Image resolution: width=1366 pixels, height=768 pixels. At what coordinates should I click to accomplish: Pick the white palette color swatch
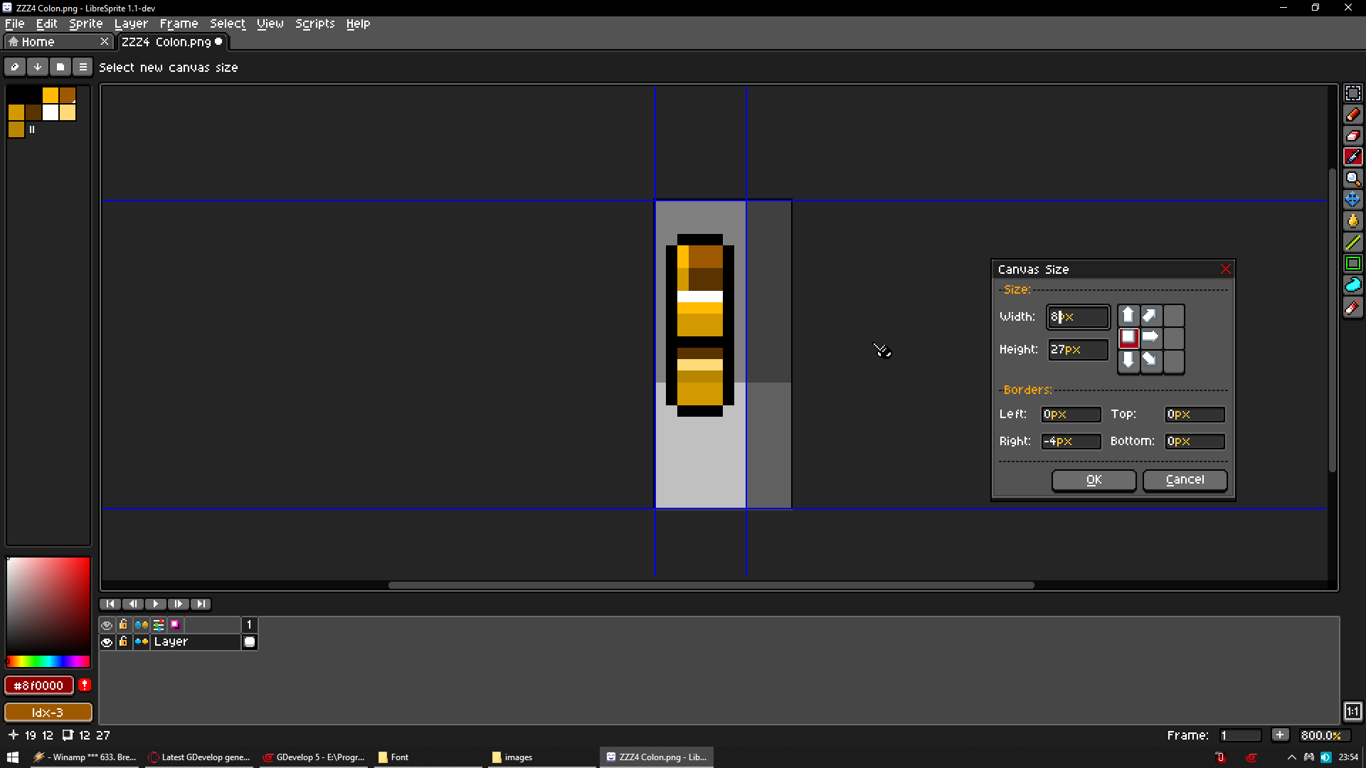point(51,112)
